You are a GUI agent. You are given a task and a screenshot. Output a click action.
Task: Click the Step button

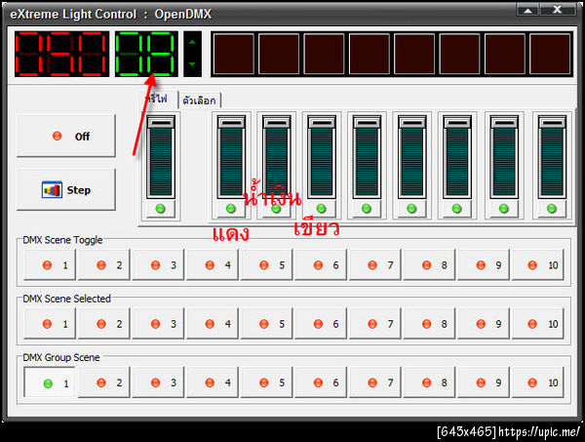66,189
